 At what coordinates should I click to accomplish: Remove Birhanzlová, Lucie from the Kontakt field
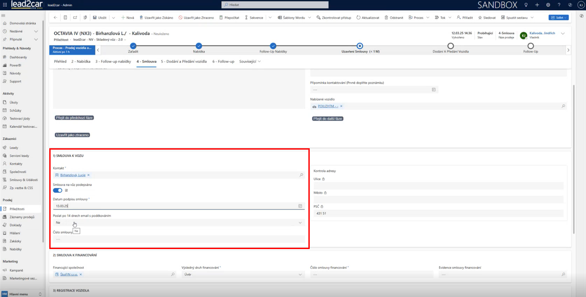tap(88, 175)
